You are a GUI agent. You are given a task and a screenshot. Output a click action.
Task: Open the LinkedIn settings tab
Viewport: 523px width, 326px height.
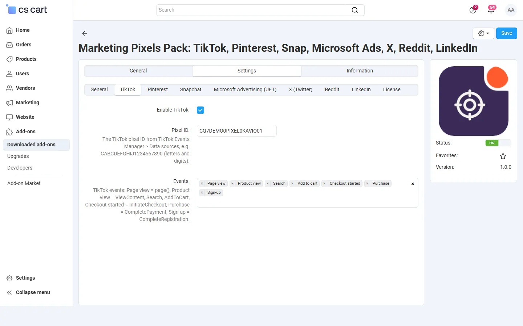[x=361, y=90]
